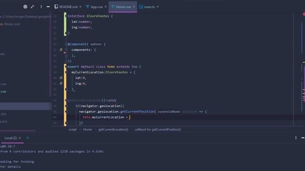Click the options: parameter hint in @Component
This screenshot has width=305, height=171.
pyautogui.click(x=96, y=44)
